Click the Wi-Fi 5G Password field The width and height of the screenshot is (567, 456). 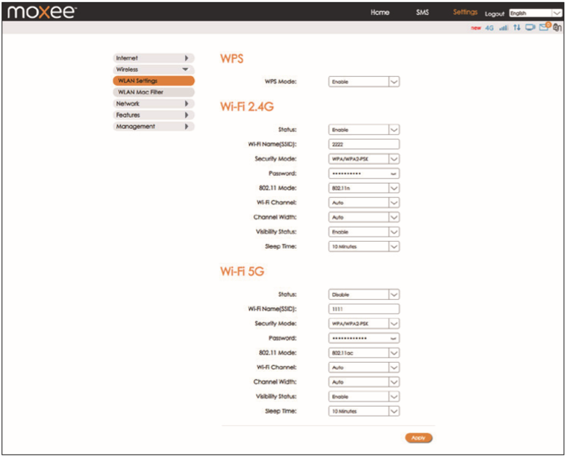point(364,339)
